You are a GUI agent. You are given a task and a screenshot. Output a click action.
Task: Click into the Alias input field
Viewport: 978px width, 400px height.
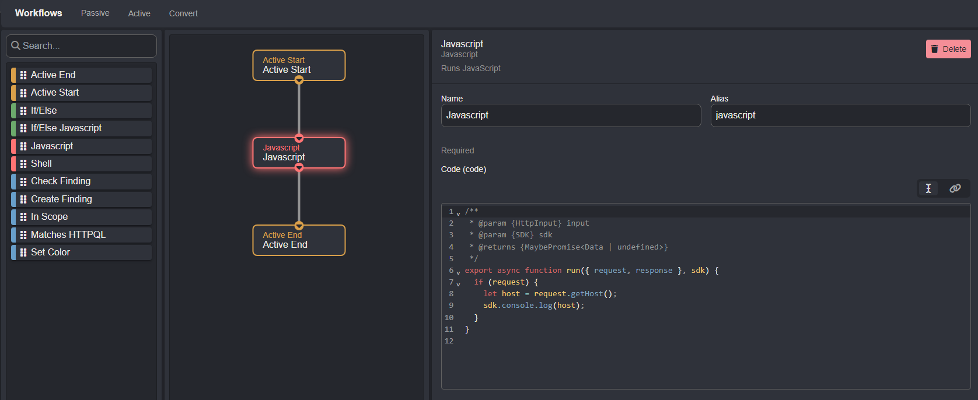(x=840, y=115)
